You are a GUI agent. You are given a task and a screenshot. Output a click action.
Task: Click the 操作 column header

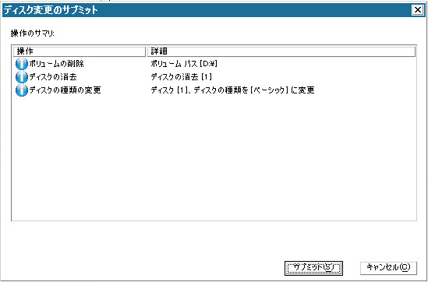point(80,51)
